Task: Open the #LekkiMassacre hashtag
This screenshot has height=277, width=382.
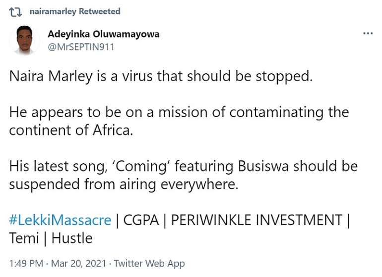Action: coord(60,220)
